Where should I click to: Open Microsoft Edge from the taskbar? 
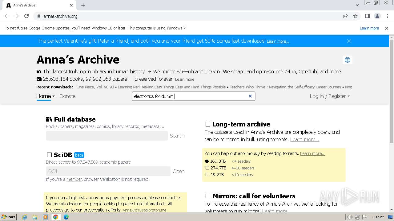[x=66, y=217]
